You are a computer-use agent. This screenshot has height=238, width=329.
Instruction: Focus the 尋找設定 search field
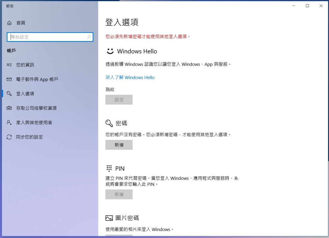coord(50,37)
